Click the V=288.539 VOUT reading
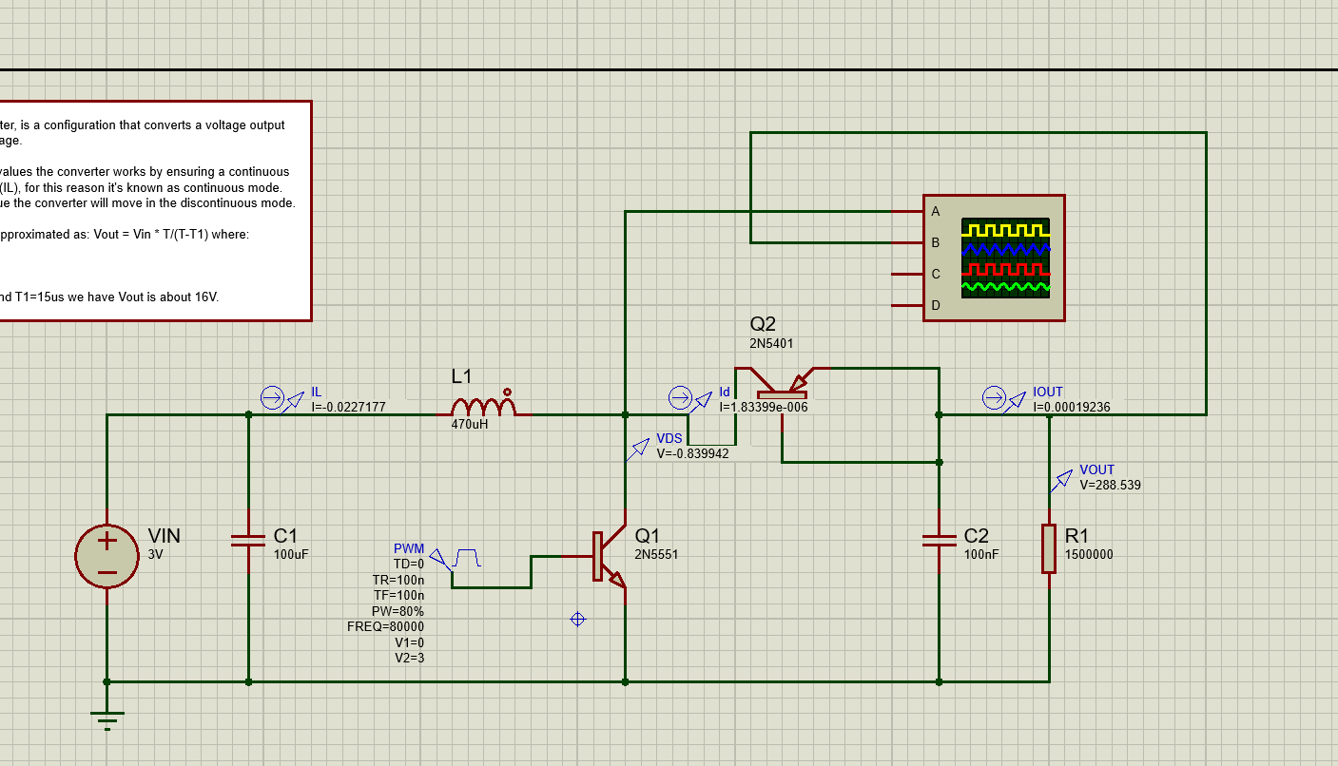1338x766 pixels. coord(1111,485)
